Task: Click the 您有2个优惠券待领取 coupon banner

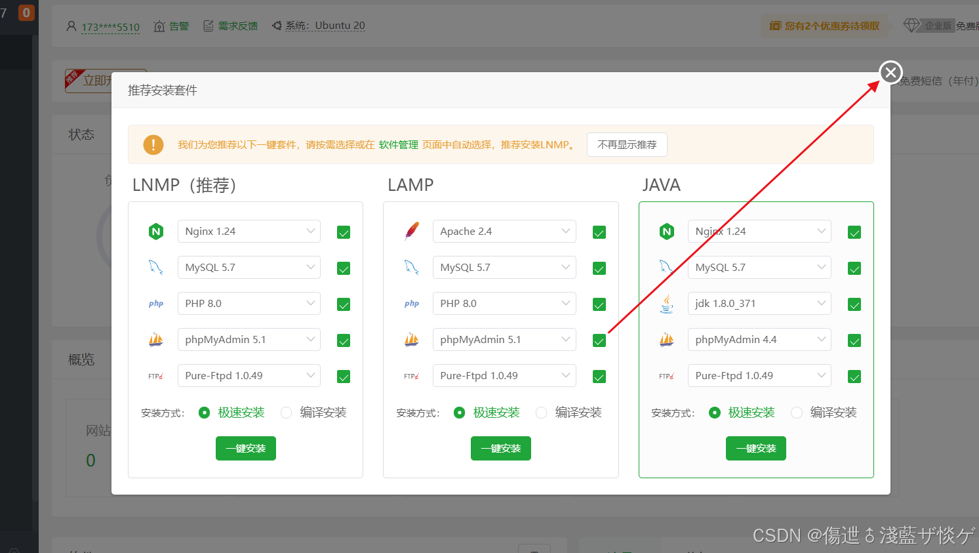Action: [826, 26]
